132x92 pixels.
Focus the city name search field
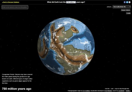click(15, 7)
